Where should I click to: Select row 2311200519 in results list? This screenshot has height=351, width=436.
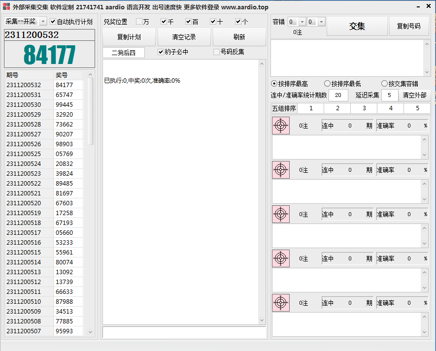(44, 213)
